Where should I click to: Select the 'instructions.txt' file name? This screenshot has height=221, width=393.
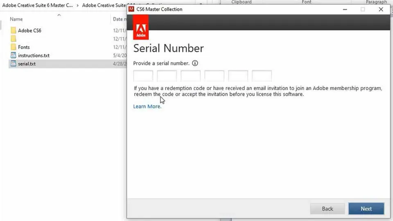(34, 55)
